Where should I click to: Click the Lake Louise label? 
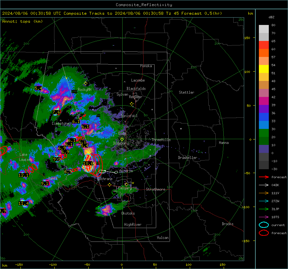click(25, 157)
